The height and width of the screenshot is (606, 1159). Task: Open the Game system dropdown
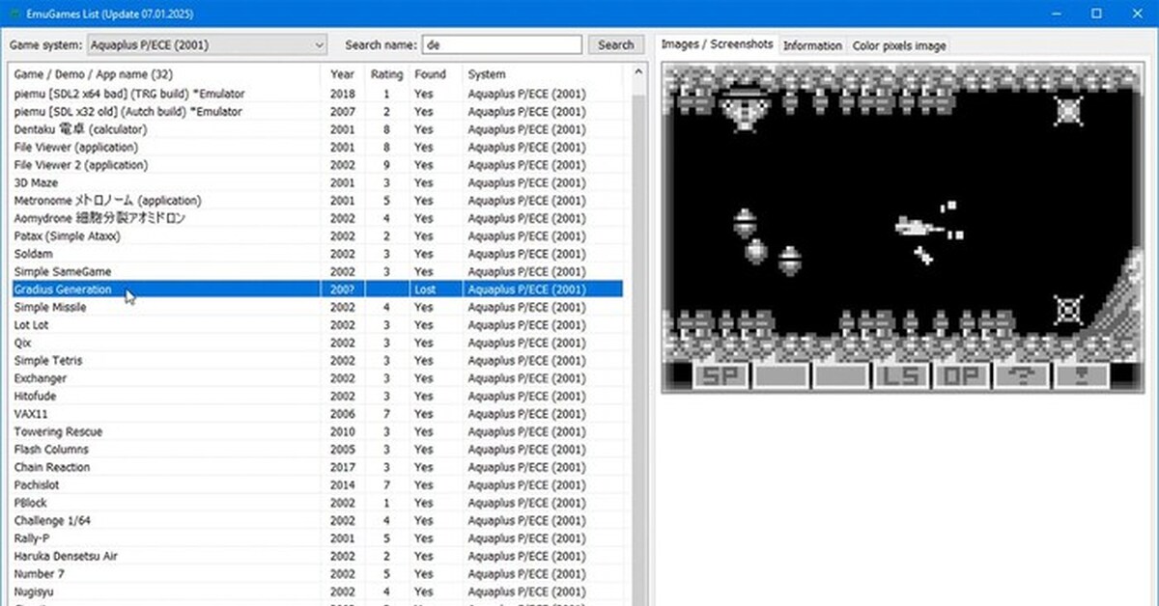320,44
